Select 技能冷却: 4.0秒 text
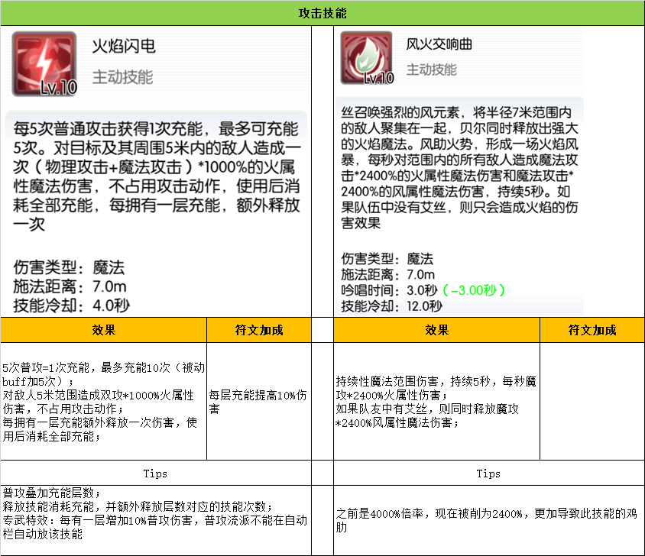This screenshot has width=645, height=556. pos(72,305)
